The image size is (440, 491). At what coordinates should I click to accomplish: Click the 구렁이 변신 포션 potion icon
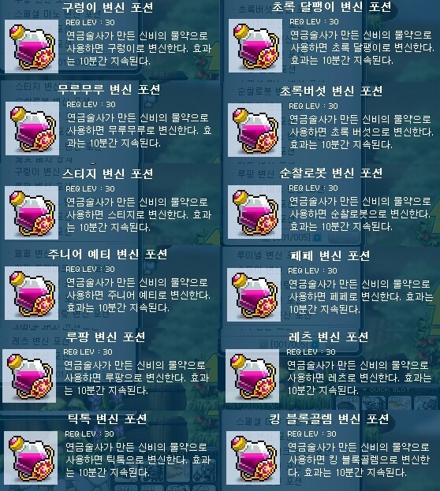pos(32,46)
